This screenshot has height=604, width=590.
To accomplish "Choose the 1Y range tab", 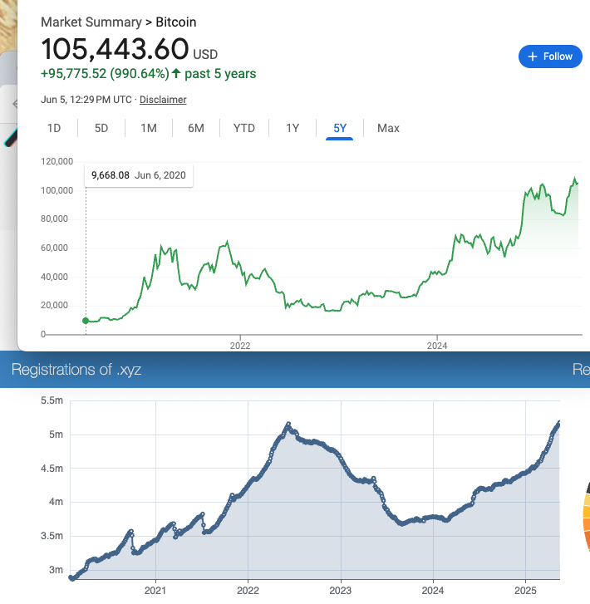I will click(293, 128).
